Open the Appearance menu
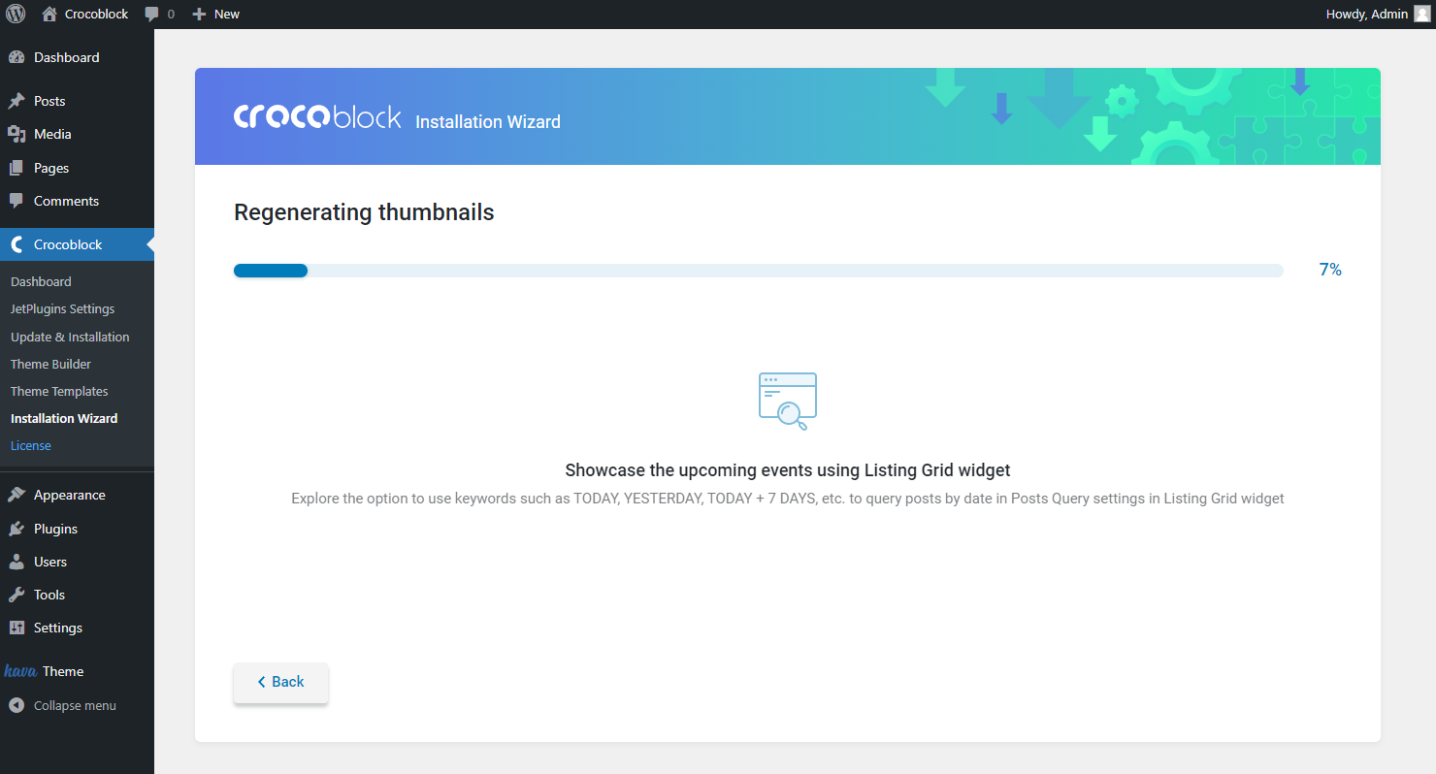Image resolution: width=1436 pixels, height=774 pixels. pos(77,495)
